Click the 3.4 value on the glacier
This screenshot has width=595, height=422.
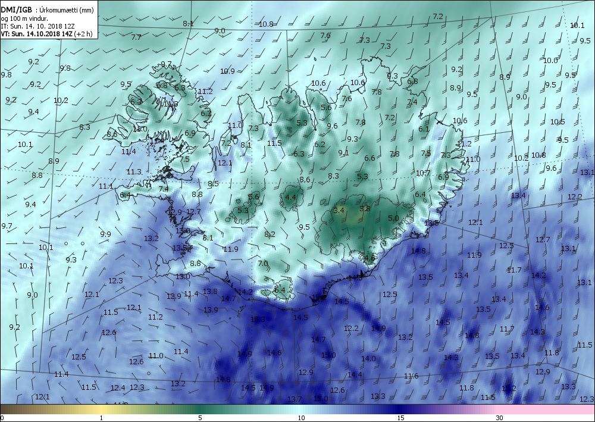click(339, 210)
